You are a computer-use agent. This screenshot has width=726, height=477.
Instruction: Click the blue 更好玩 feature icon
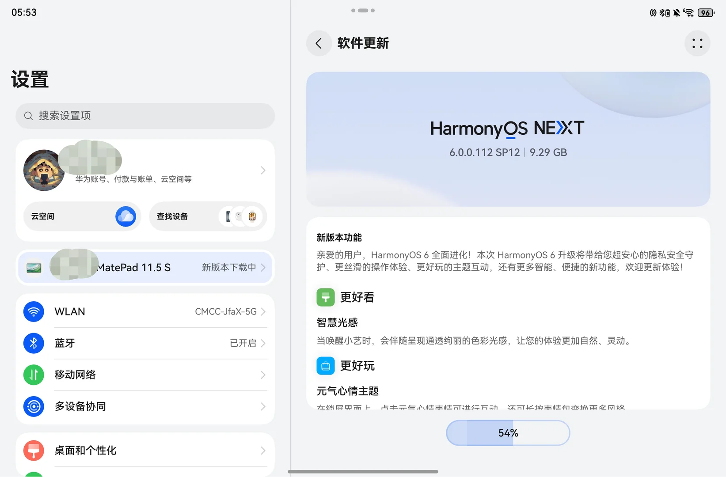(325, 366)
